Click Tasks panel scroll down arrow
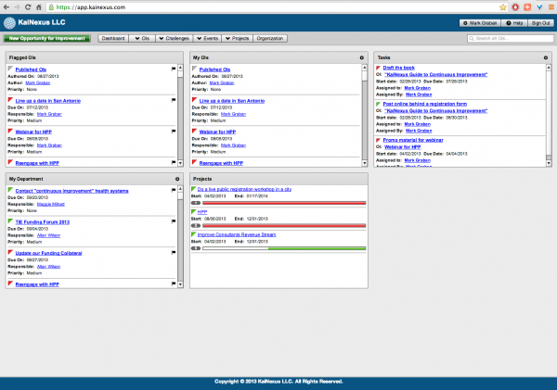The width and height of the screenshot is (557, 390). coord(549,163)
